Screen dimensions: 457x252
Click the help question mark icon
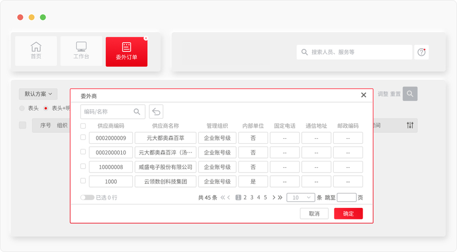click(x=421, y=52)
